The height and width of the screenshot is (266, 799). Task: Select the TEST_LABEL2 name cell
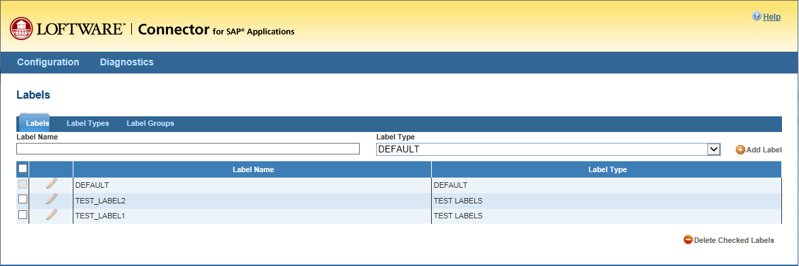[253, 201]
